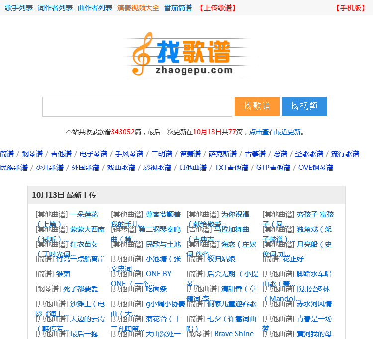The image size is (373, 339).
Task: Go to 演奏视频大全 page
Action: point(138,8)
